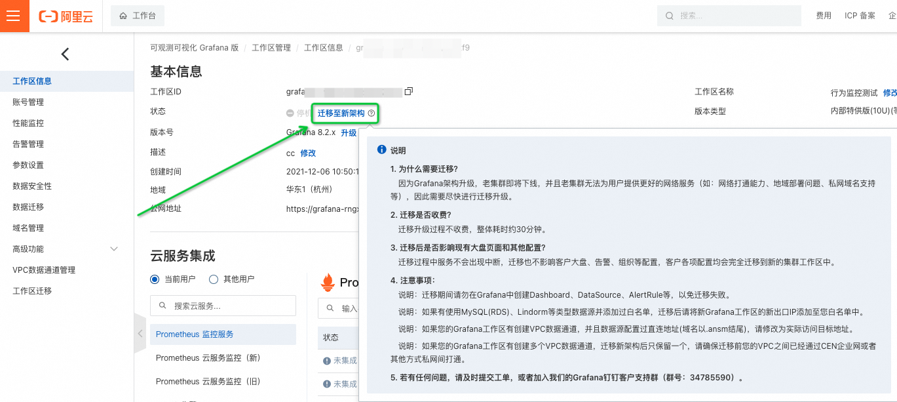Click the magnifier in 搜索云服务 box
Viewport: 897px width, 402px height.
click(161, 306)
